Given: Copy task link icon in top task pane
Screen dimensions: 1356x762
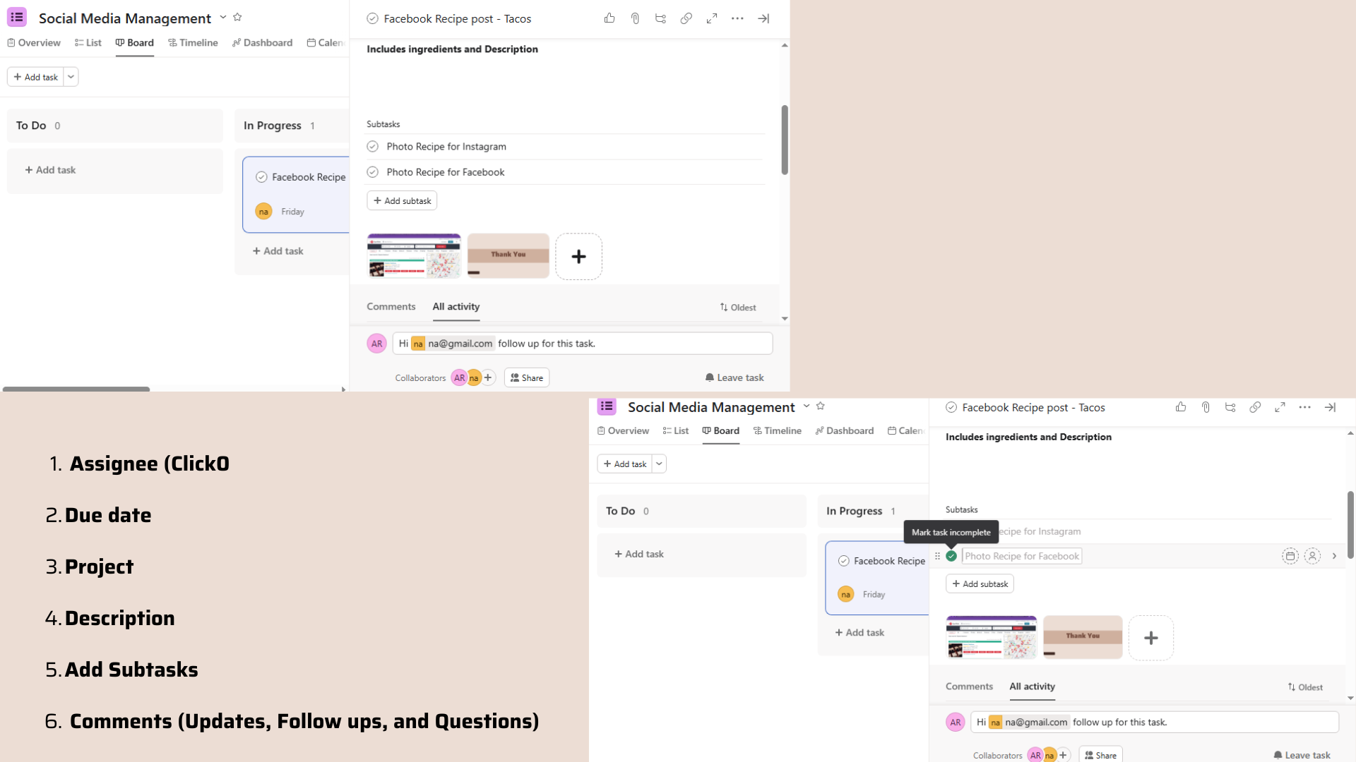Looking at the screenshot, I should tap(686, 18).
